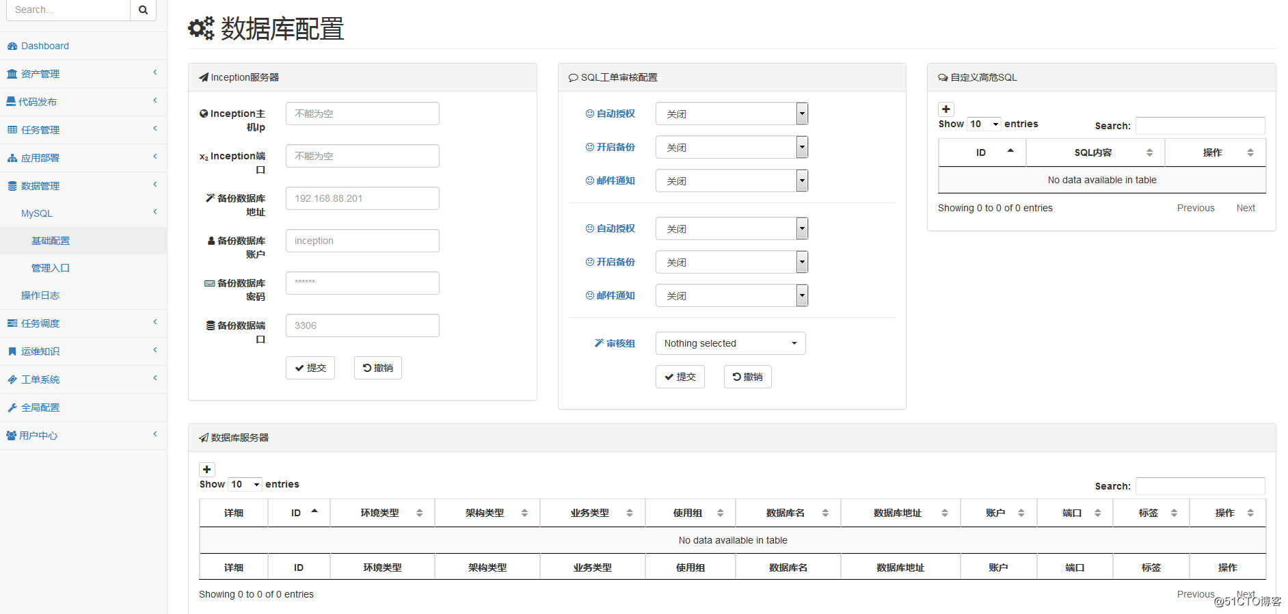
Task: Expand the 任务管理 menu
Action: [x=83, y=130]
